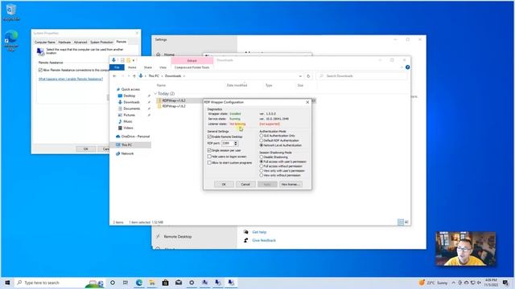This screenshot has width=515, height=289.
Task: Open recent locations dropdown in Explorer
Action: [129, 76]
